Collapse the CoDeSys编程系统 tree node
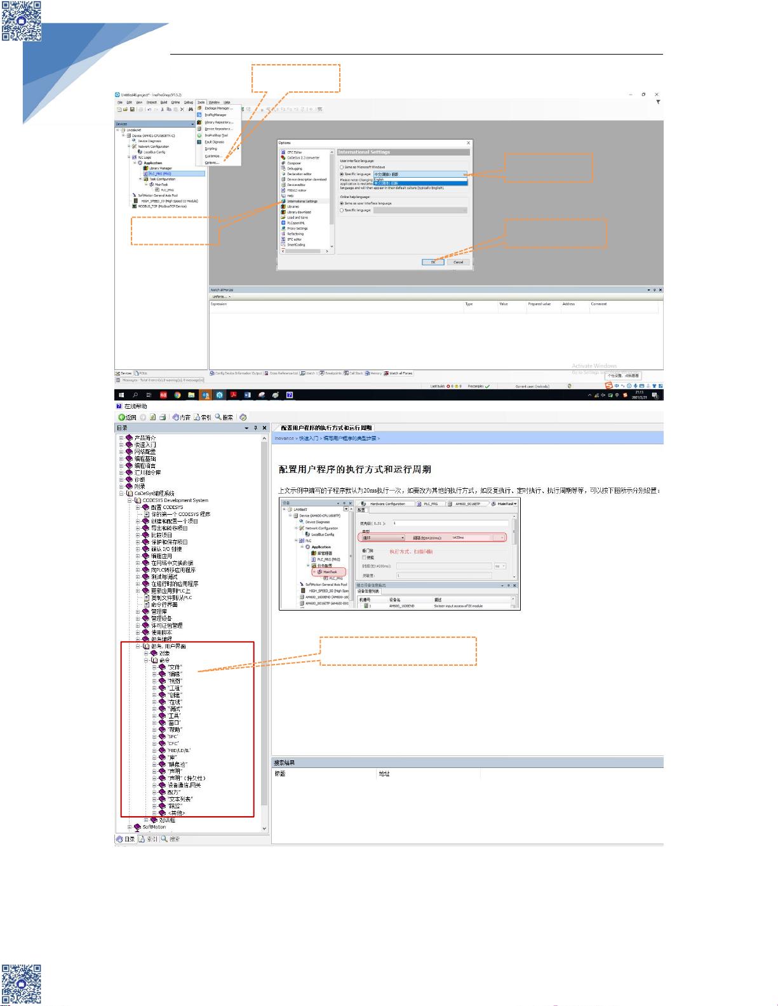Image resolution: width=778 pixels, height=1006 pixels. pyautogui.click(x=121, y=493)
